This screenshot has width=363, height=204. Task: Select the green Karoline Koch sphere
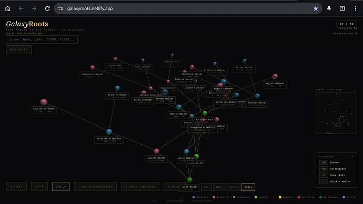tap(205, 113)
